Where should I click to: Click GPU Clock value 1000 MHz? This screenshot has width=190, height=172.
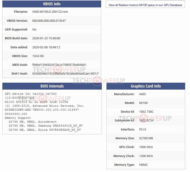tap(146, 147)
